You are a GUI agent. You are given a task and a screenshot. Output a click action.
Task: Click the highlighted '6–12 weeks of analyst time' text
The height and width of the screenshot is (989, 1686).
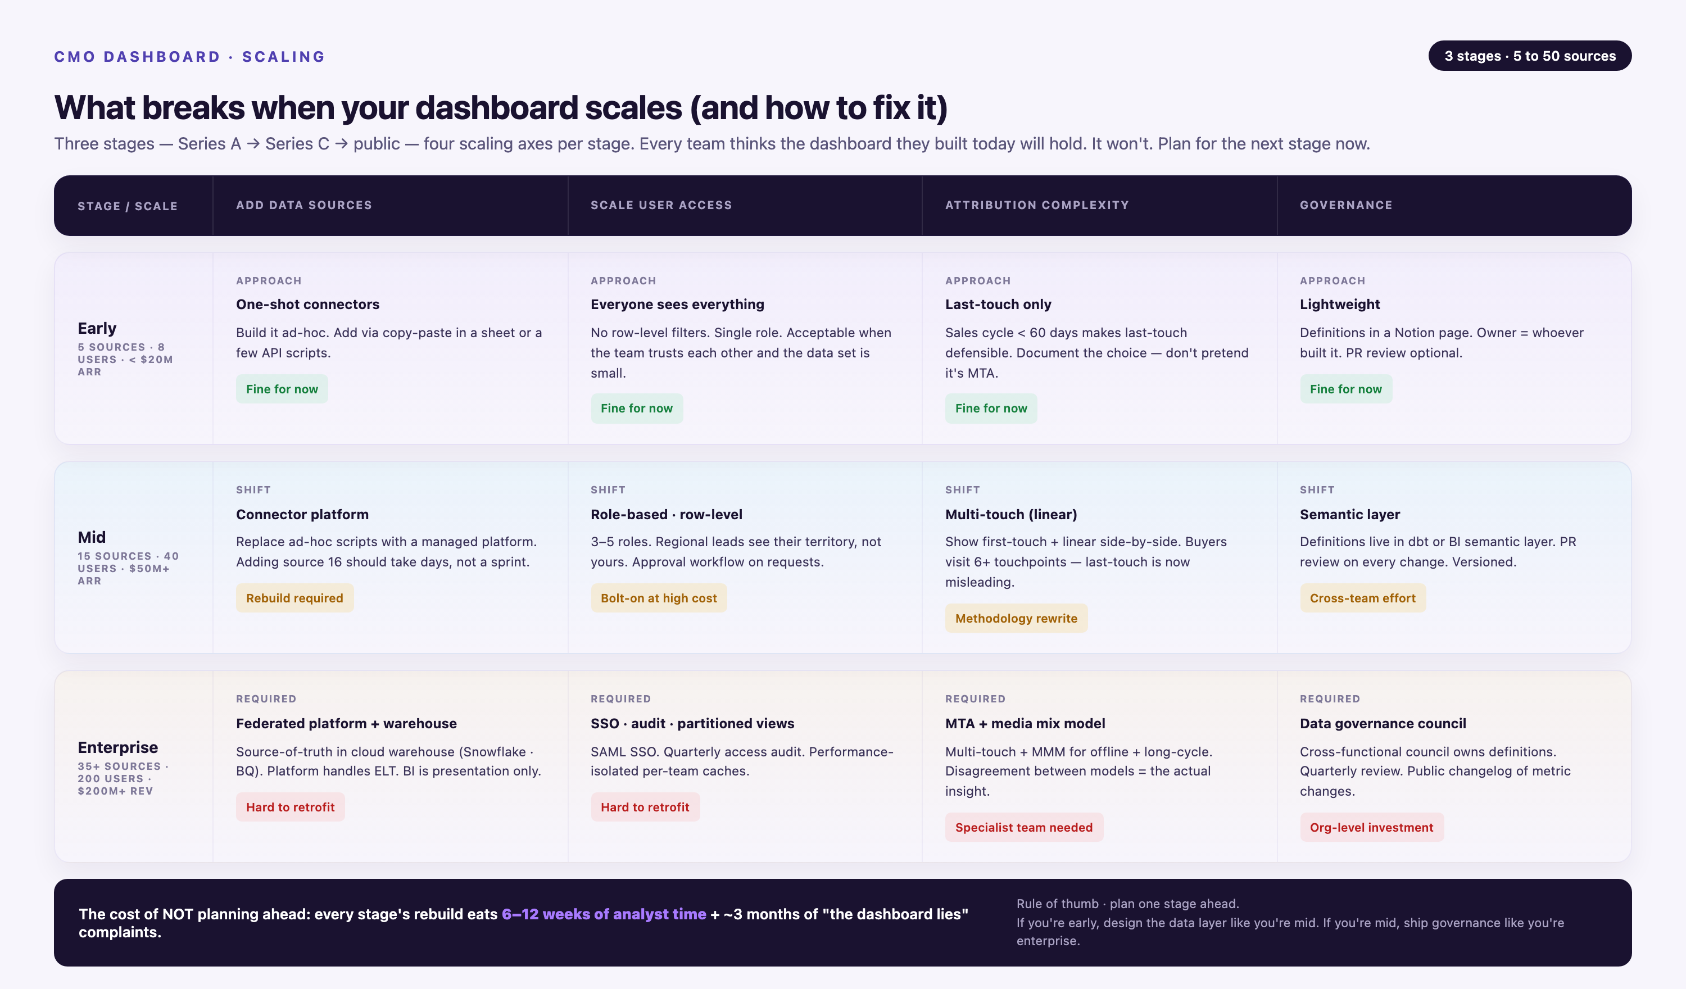click(x=604, y=914)
